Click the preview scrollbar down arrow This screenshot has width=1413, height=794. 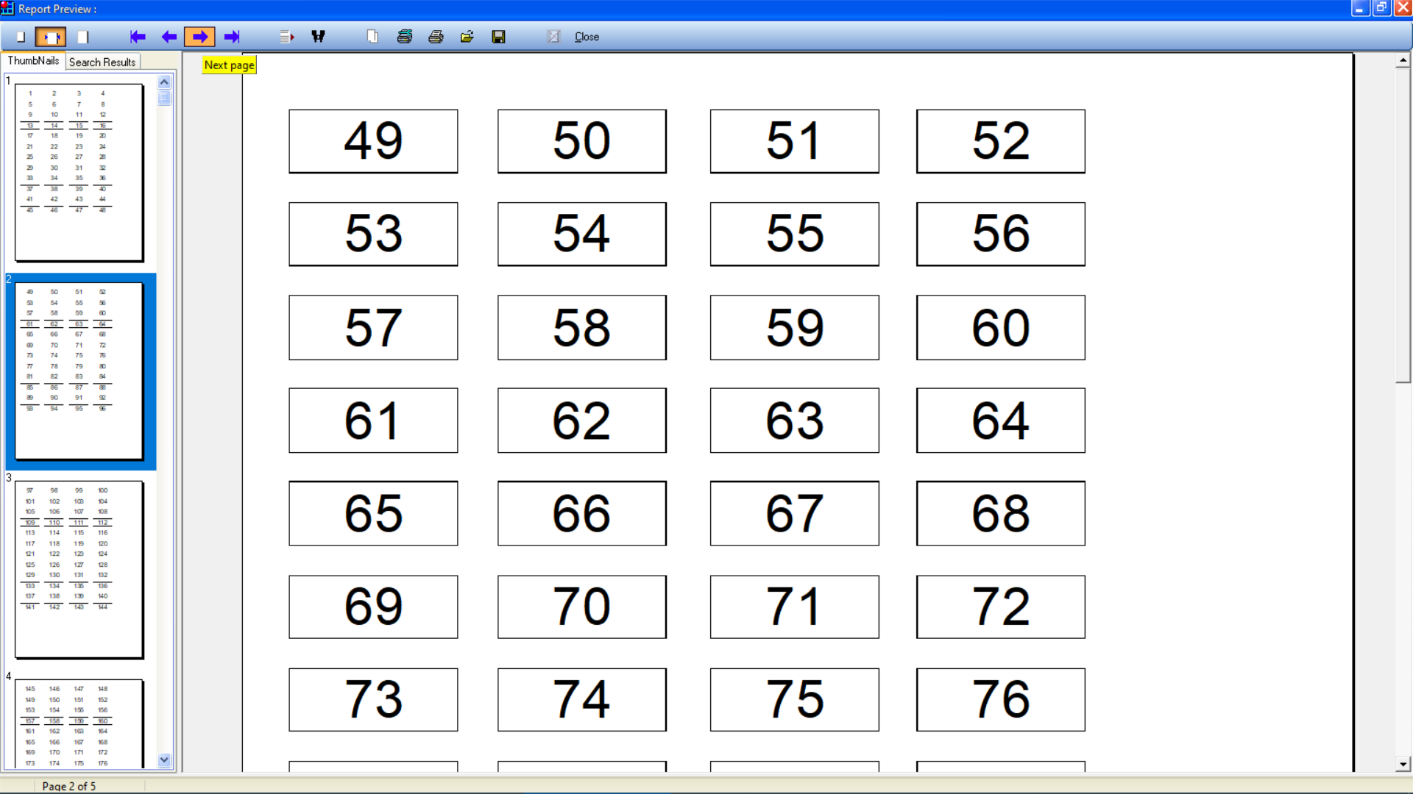pos(1403,765)
